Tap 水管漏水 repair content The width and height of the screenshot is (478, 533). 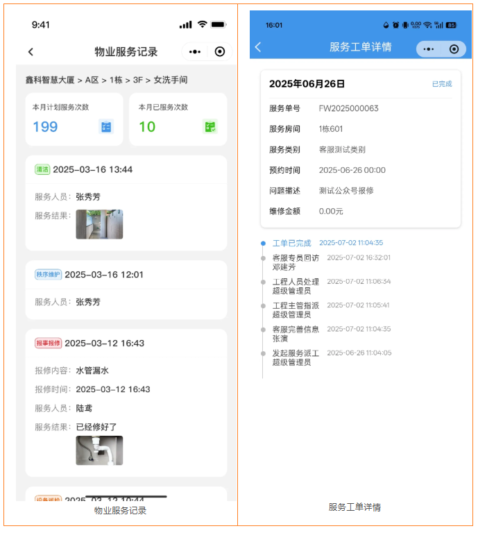(92, 371)
